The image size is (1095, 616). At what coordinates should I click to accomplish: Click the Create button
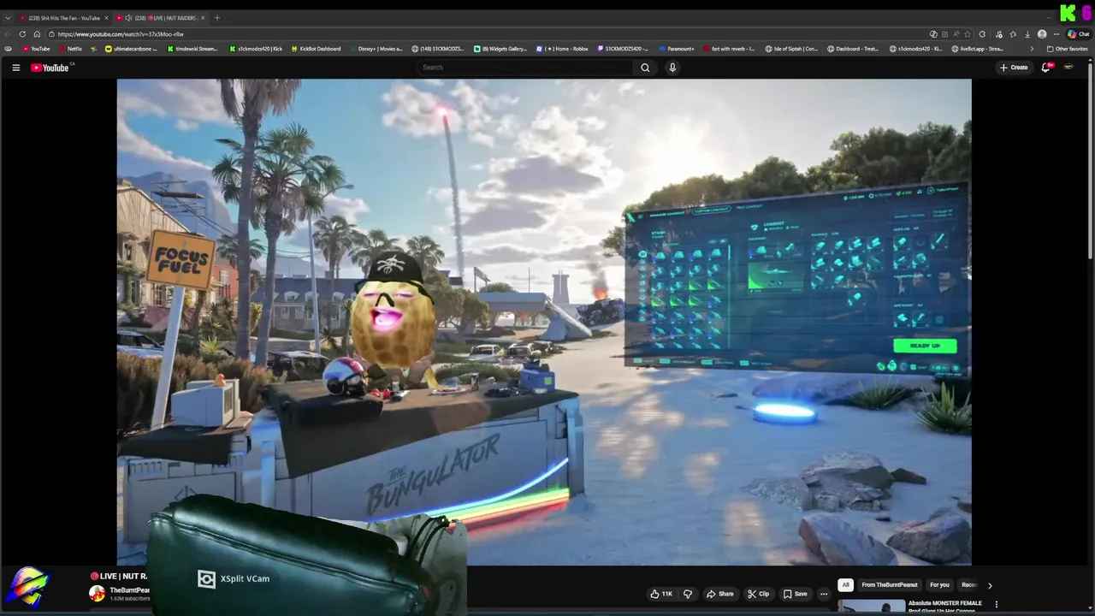point(1015,68)
